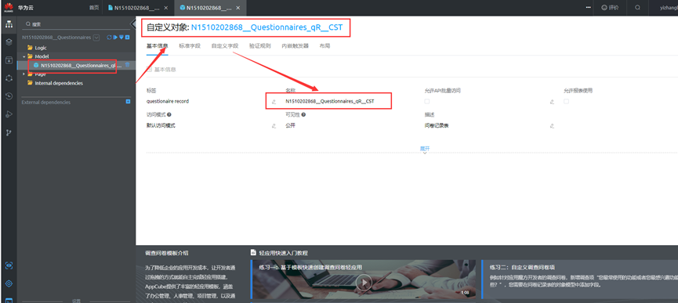Switch to the 内嵌触发器 tab

(295, 45)
